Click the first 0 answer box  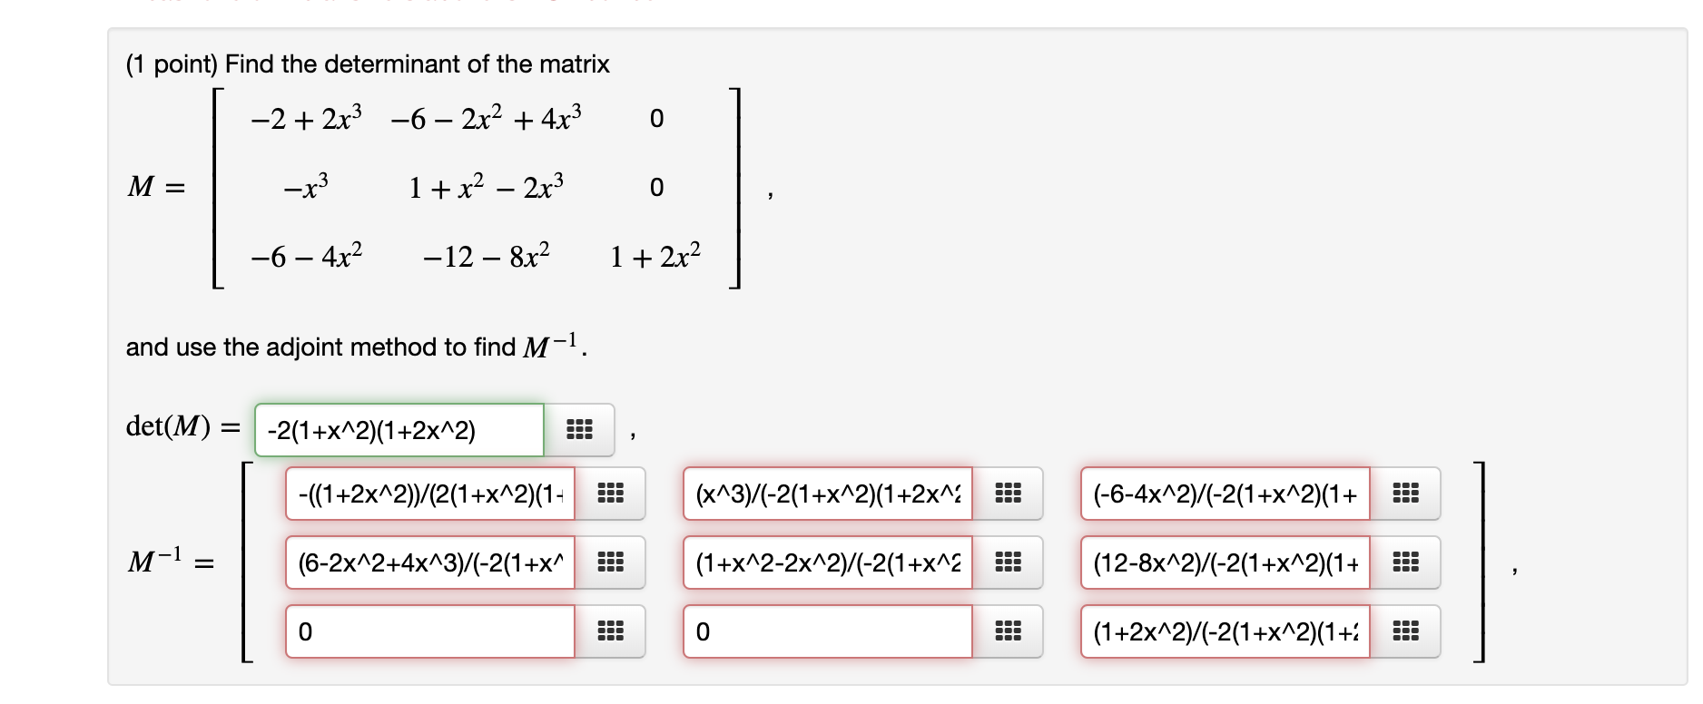click(427, 631)
